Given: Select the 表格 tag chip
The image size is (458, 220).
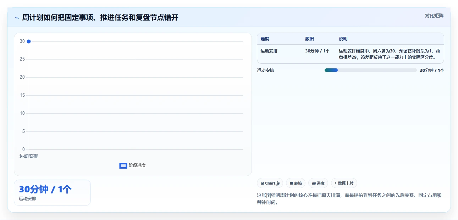Looking at the screenshot, I should tap(296, 183).
